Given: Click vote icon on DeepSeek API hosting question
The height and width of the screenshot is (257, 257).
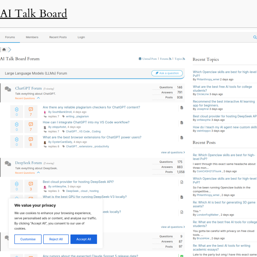Looking at the screenshot, I should click(17, 184).
